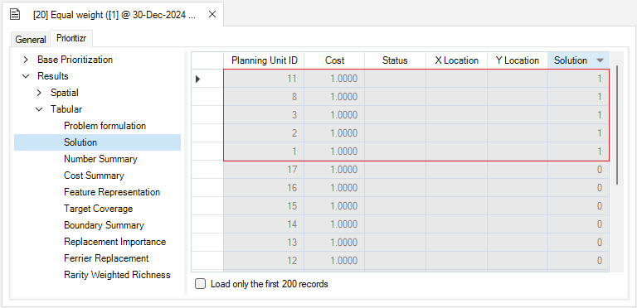Close the Equal weight document tab

pyautogui.click(x=212, y=15)
